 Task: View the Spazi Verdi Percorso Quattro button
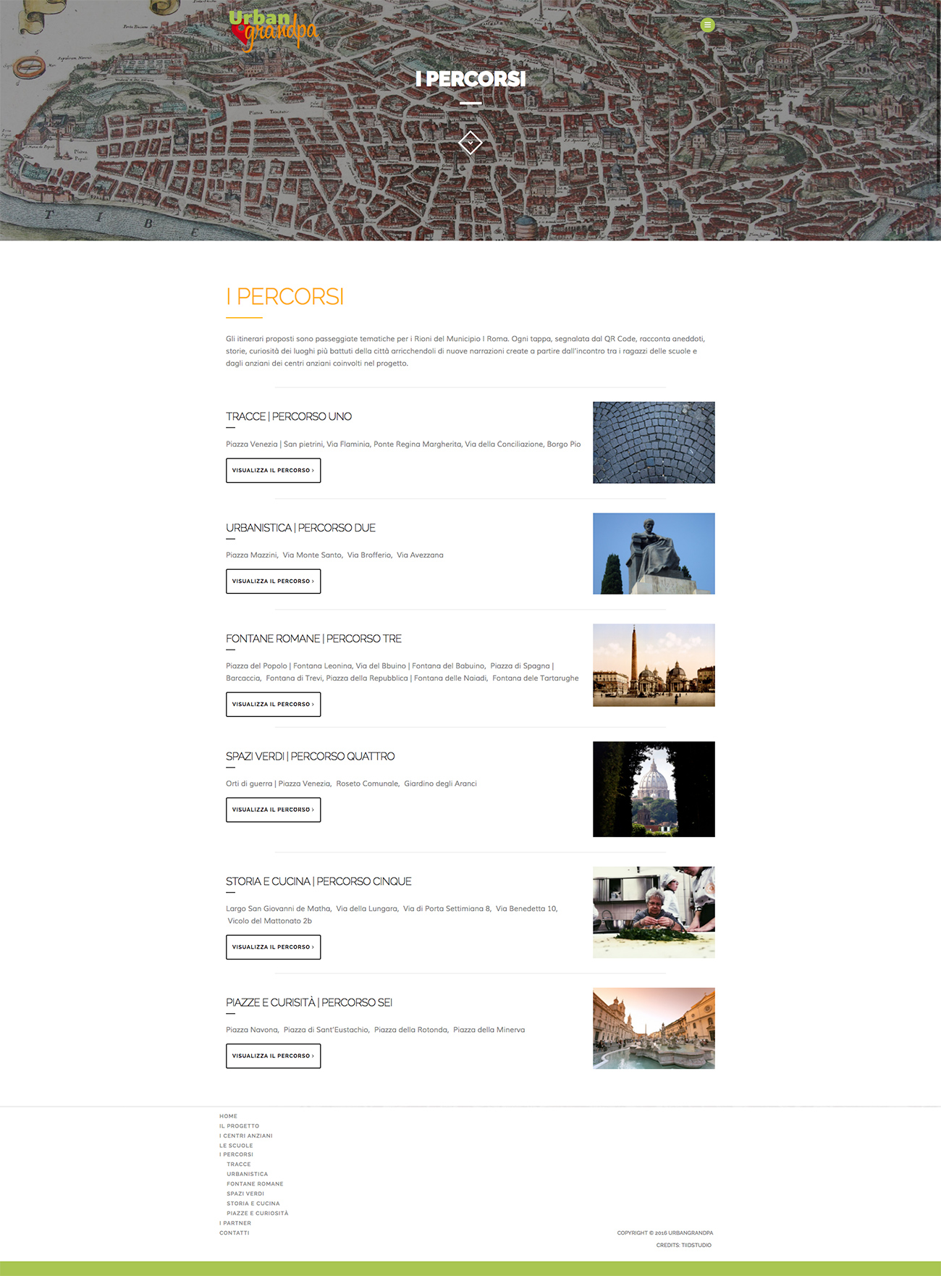(273, 810)
